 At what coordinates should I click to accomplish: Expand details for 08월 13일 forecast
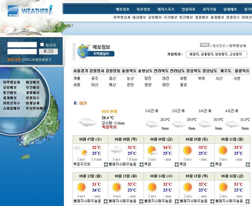(141, 201)
